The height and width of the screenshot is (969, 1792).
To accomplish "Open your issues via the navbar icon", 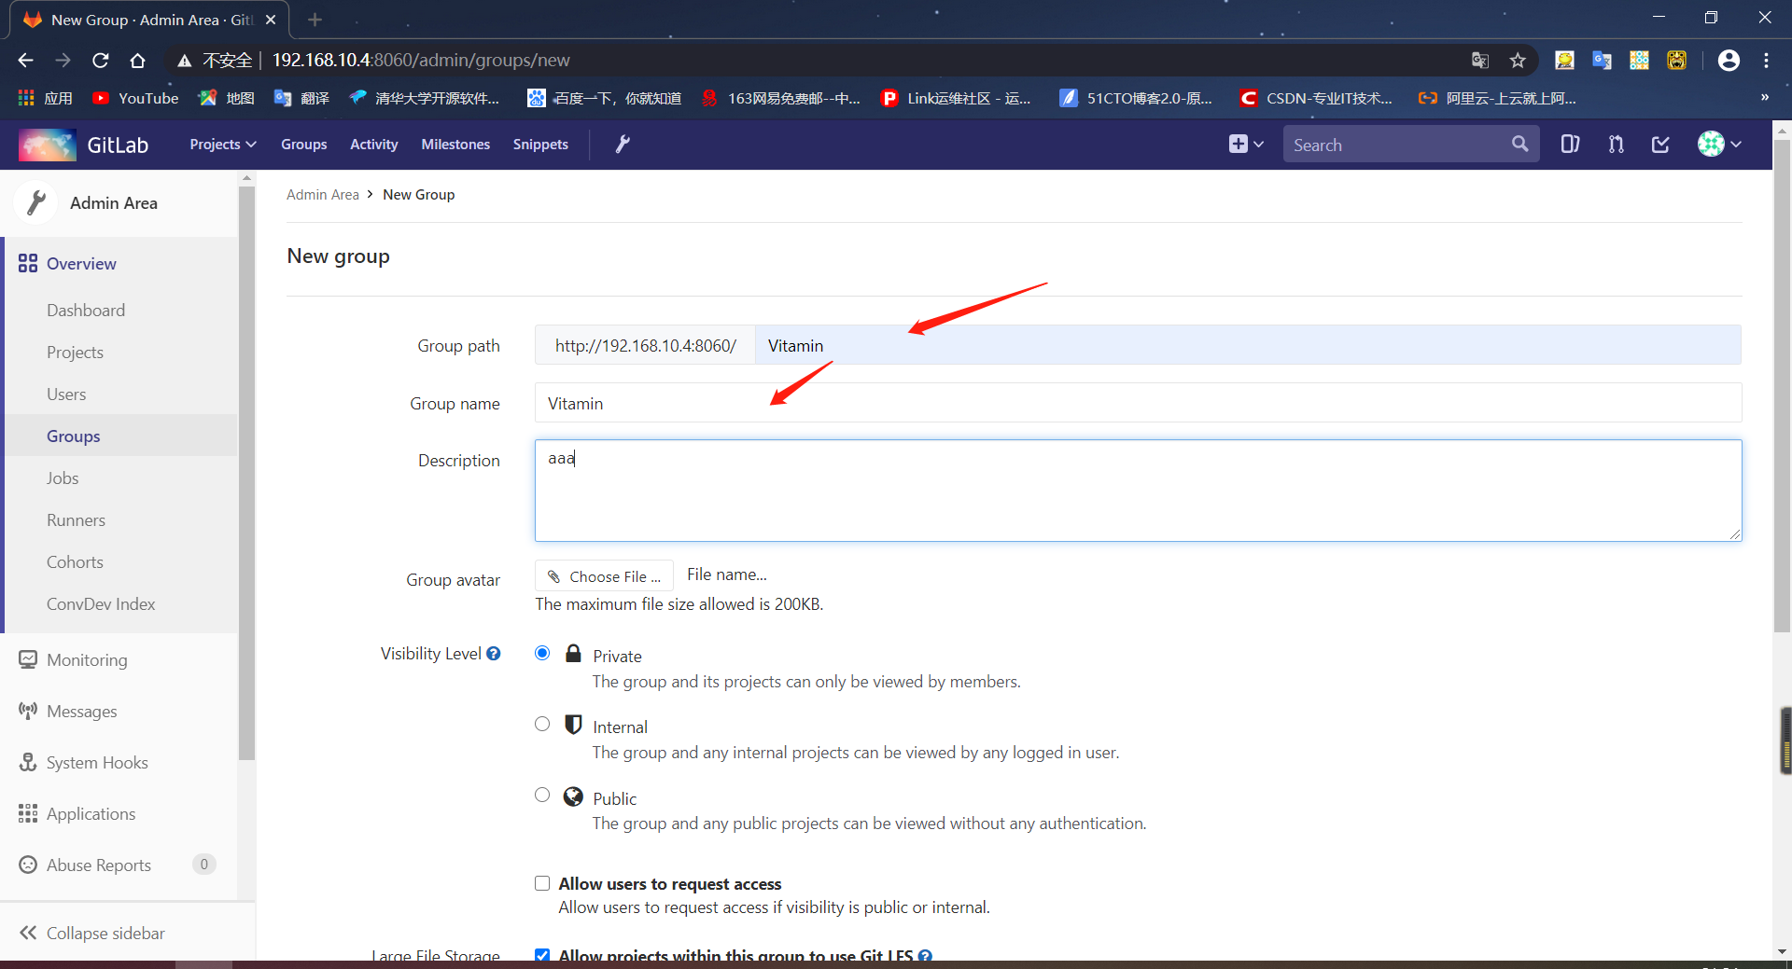I will [x=1569, y=145].
